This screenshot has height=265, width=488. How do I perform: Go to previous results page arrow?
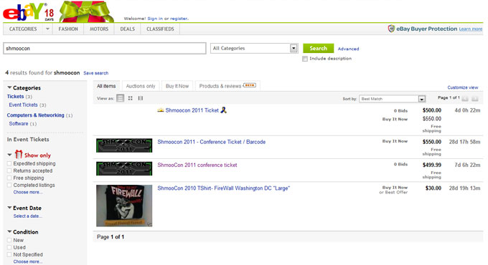tap(465, 99)
